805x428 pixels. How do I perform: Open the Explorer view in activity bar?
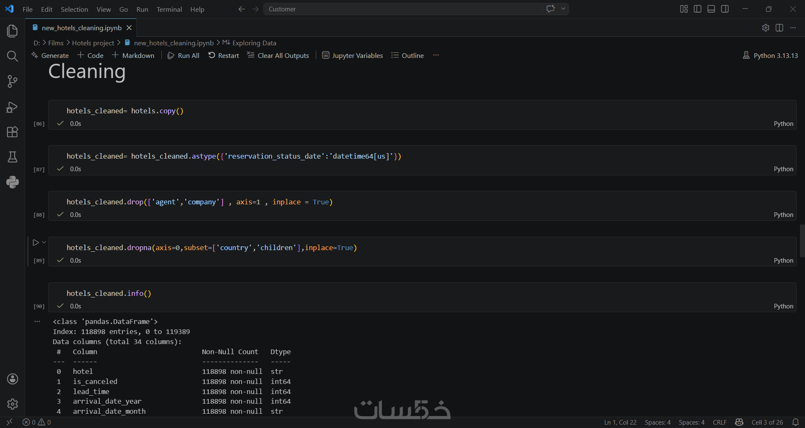click(x=13, y=31)
